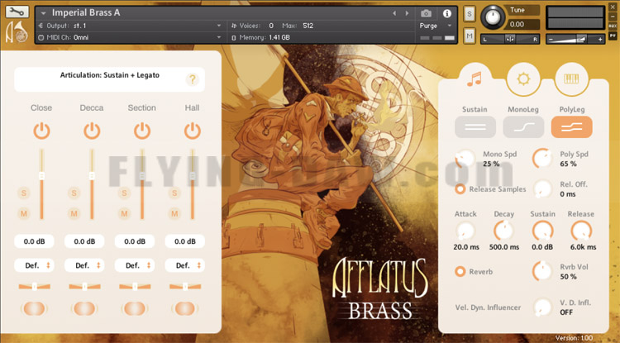Click the Rvrb Vol knob
620x343 pixels.
tap(542, 271)
